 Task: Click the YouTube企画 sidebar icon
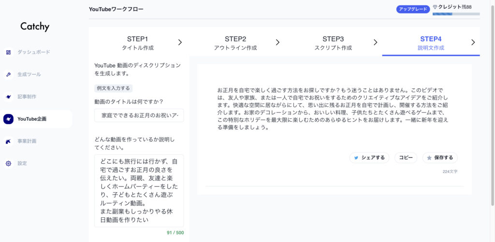tap(8, 119)
